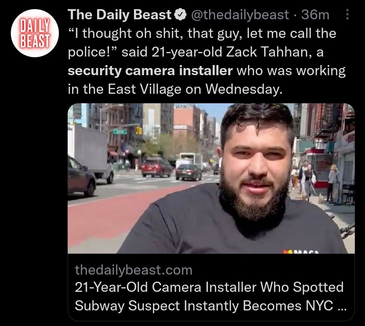Open the "21-Year-Old Camera Installer" headline
This screenshot has height=326, width=365.
click(209, 287)
